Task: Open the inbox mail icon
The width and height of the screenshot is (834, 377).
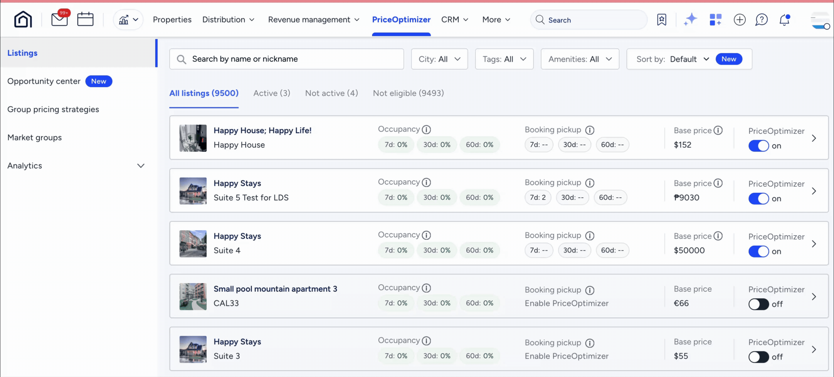Action: (x=60, y=19)
